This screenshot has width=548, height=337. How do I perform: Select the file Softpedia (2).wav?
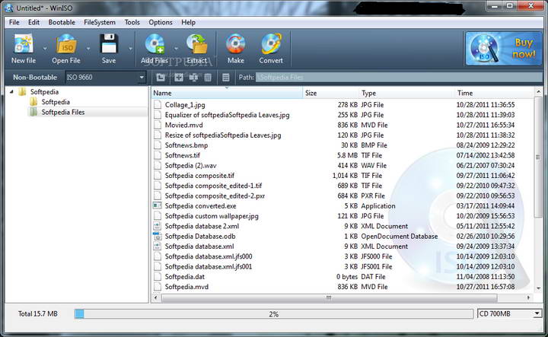click(x=190, y=166)
